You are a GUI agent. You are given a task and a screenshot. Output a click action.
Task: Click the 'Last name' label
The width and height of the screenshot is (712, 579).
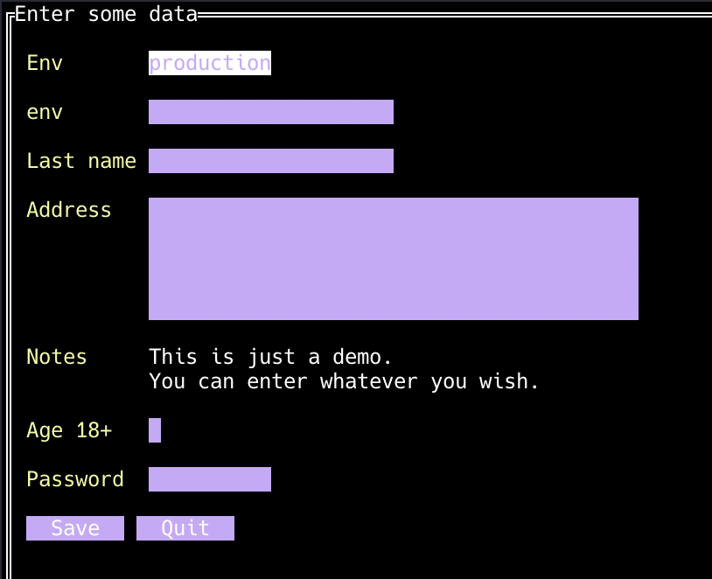(81, 161)
